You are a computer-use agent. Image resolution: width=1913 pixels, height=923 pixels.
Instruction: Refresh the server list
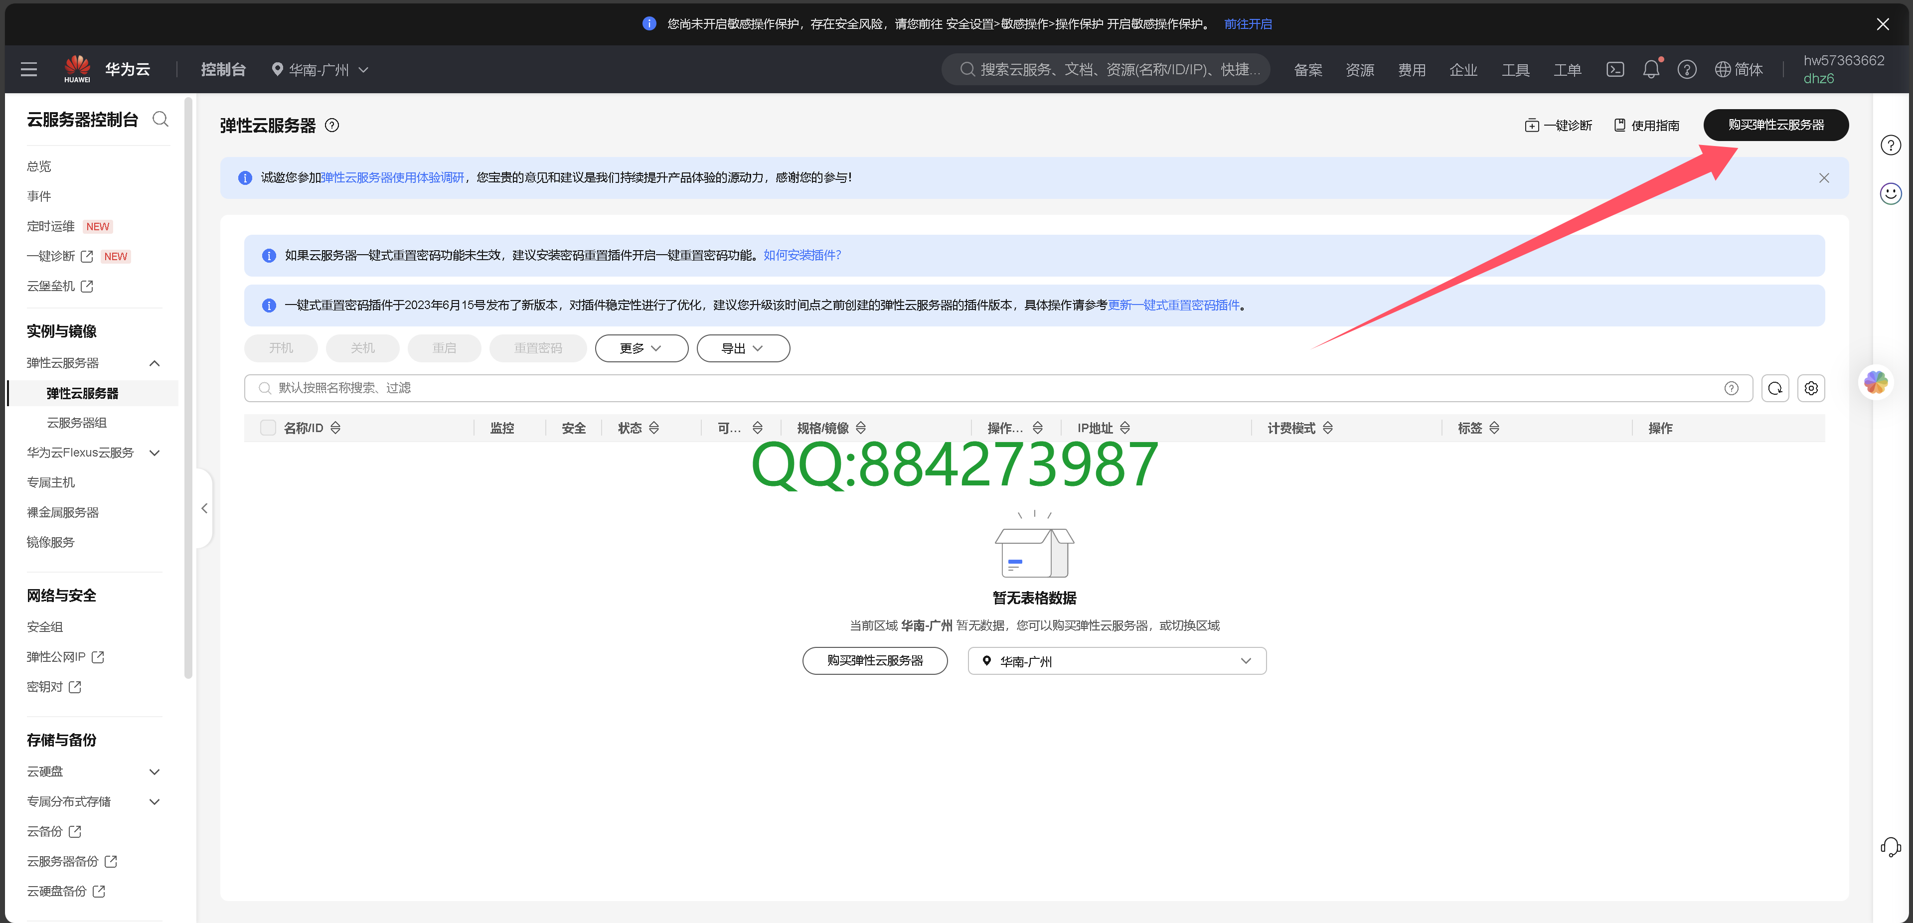[1775, 388]
